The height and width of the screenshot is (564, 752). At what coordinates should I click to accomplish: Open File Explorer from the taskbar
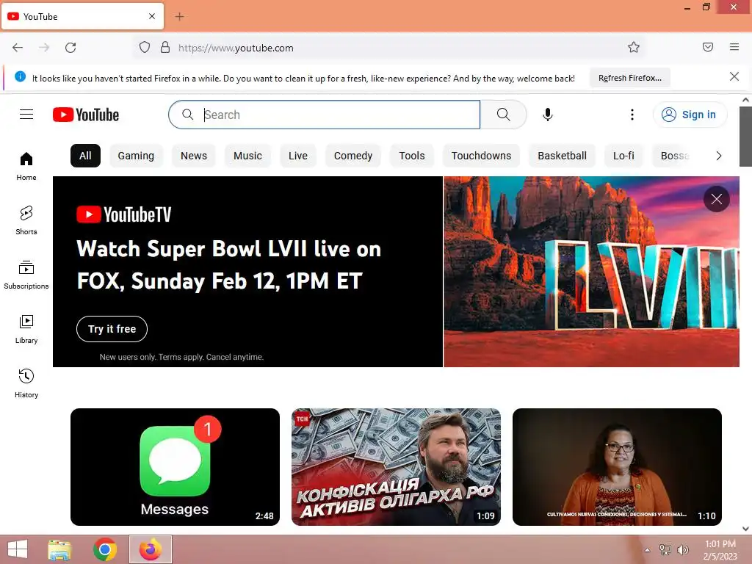59,549
